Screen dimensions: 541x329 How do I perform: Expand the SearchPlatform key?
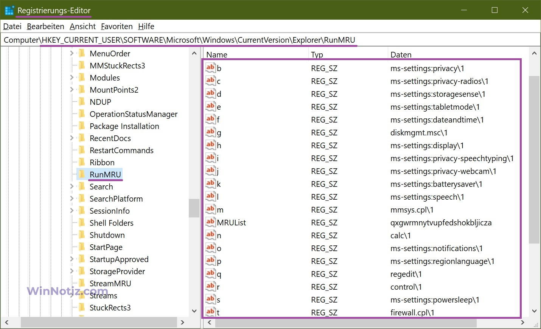pyautogui.click(x=72, y=199)
